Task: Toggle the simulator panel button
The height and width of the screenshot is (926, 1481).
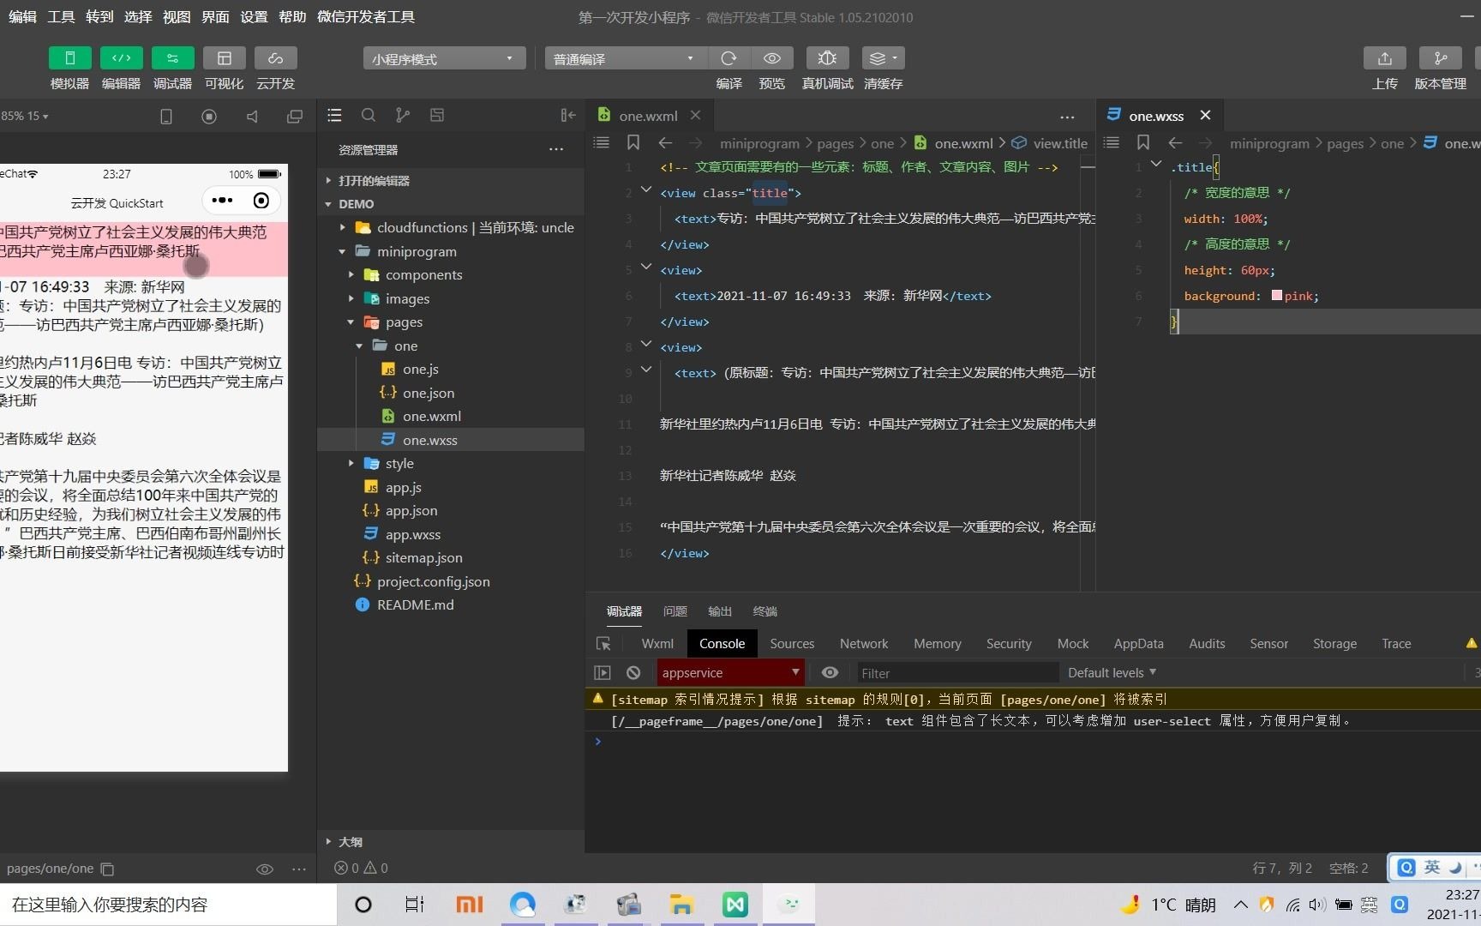Action: point(69,57)
